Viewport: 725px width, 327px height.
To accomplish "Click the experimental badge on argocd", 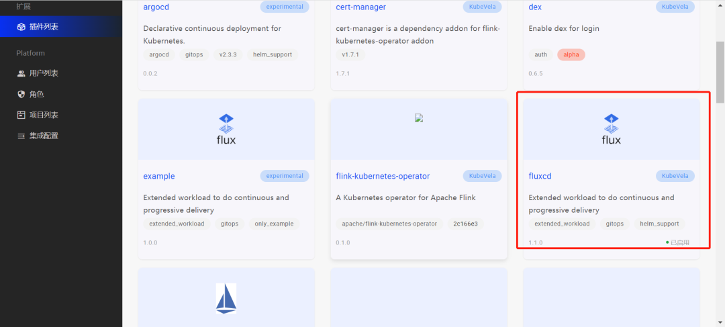I will coord(285,7).
